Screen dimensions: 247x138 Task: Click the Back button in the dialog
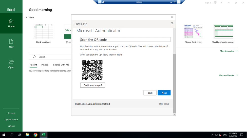tap(150, 93)
